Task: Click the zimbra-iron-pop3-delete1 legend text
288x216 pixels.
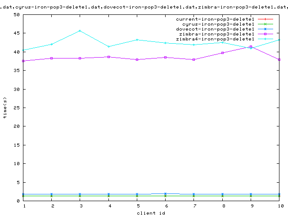Action: click(216, 34)
